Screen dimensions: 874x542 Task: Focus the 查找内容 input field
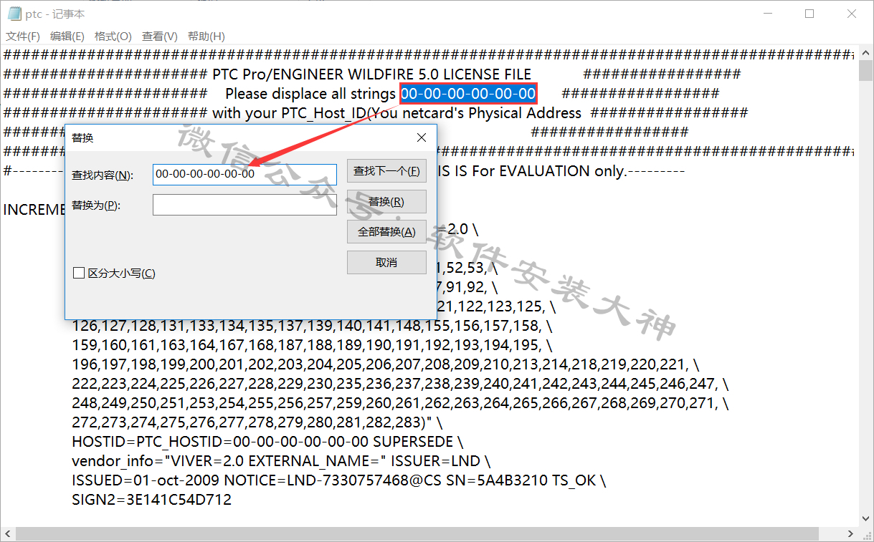(244, 175)
